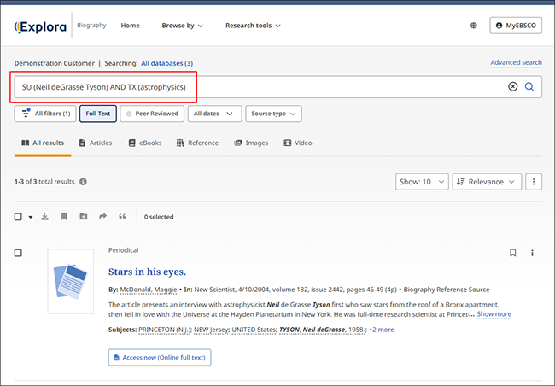This screenshot has width=555, height=386.
Task: Switch to the Video tab
Action: 298,143
